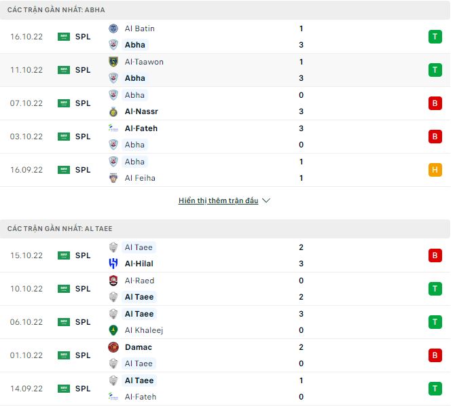
Task: Click the Damac team crest
Action: coord(113,347)
